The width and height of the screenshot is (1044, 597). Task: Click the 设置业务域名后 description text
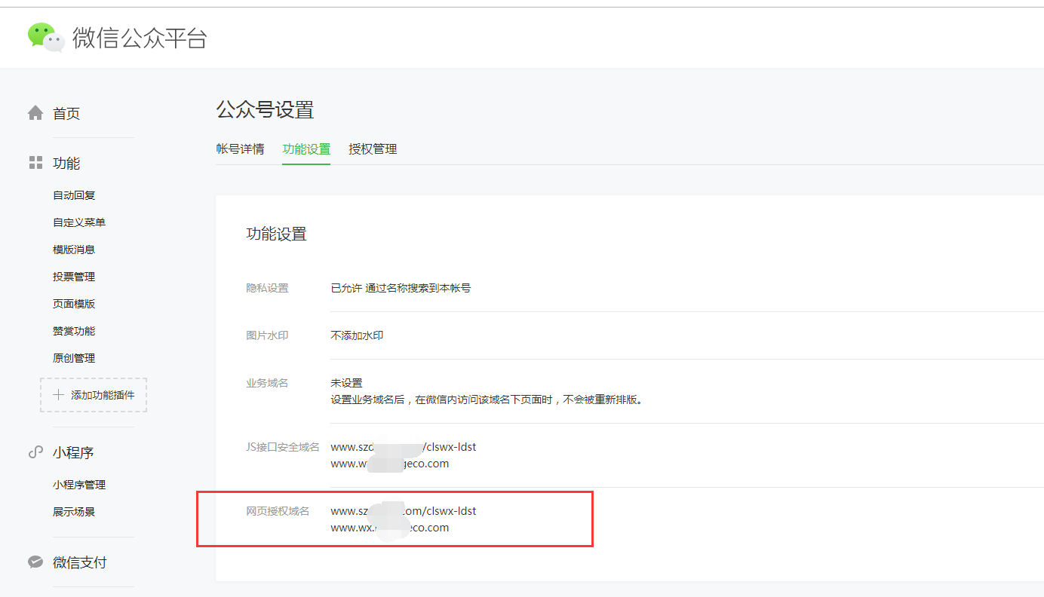click(x=487, y=400)
